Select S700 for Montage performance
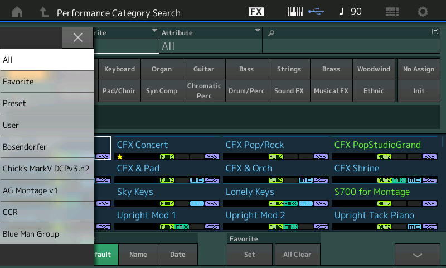 click(x=385, y=195)
